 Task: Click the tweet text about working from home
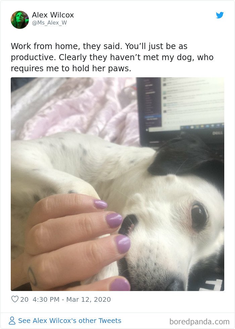tap(112, 57)
